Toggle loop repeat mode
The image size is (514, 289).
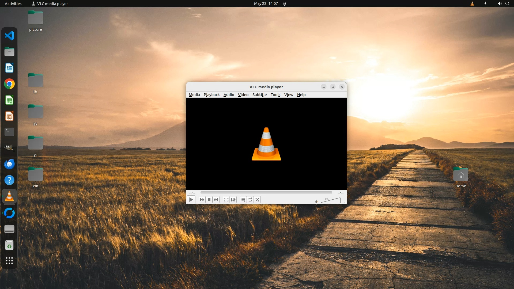click(x=250, y=200)
